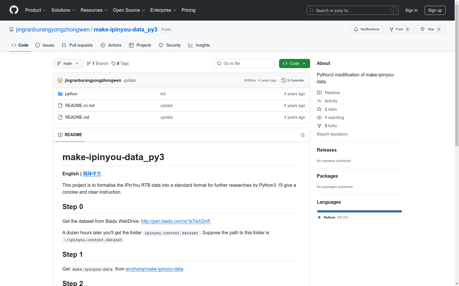Image resolution: width=459 pixels, height=286 pixels.
Task: Click the Notifications bell button
Action: (366, 29)
